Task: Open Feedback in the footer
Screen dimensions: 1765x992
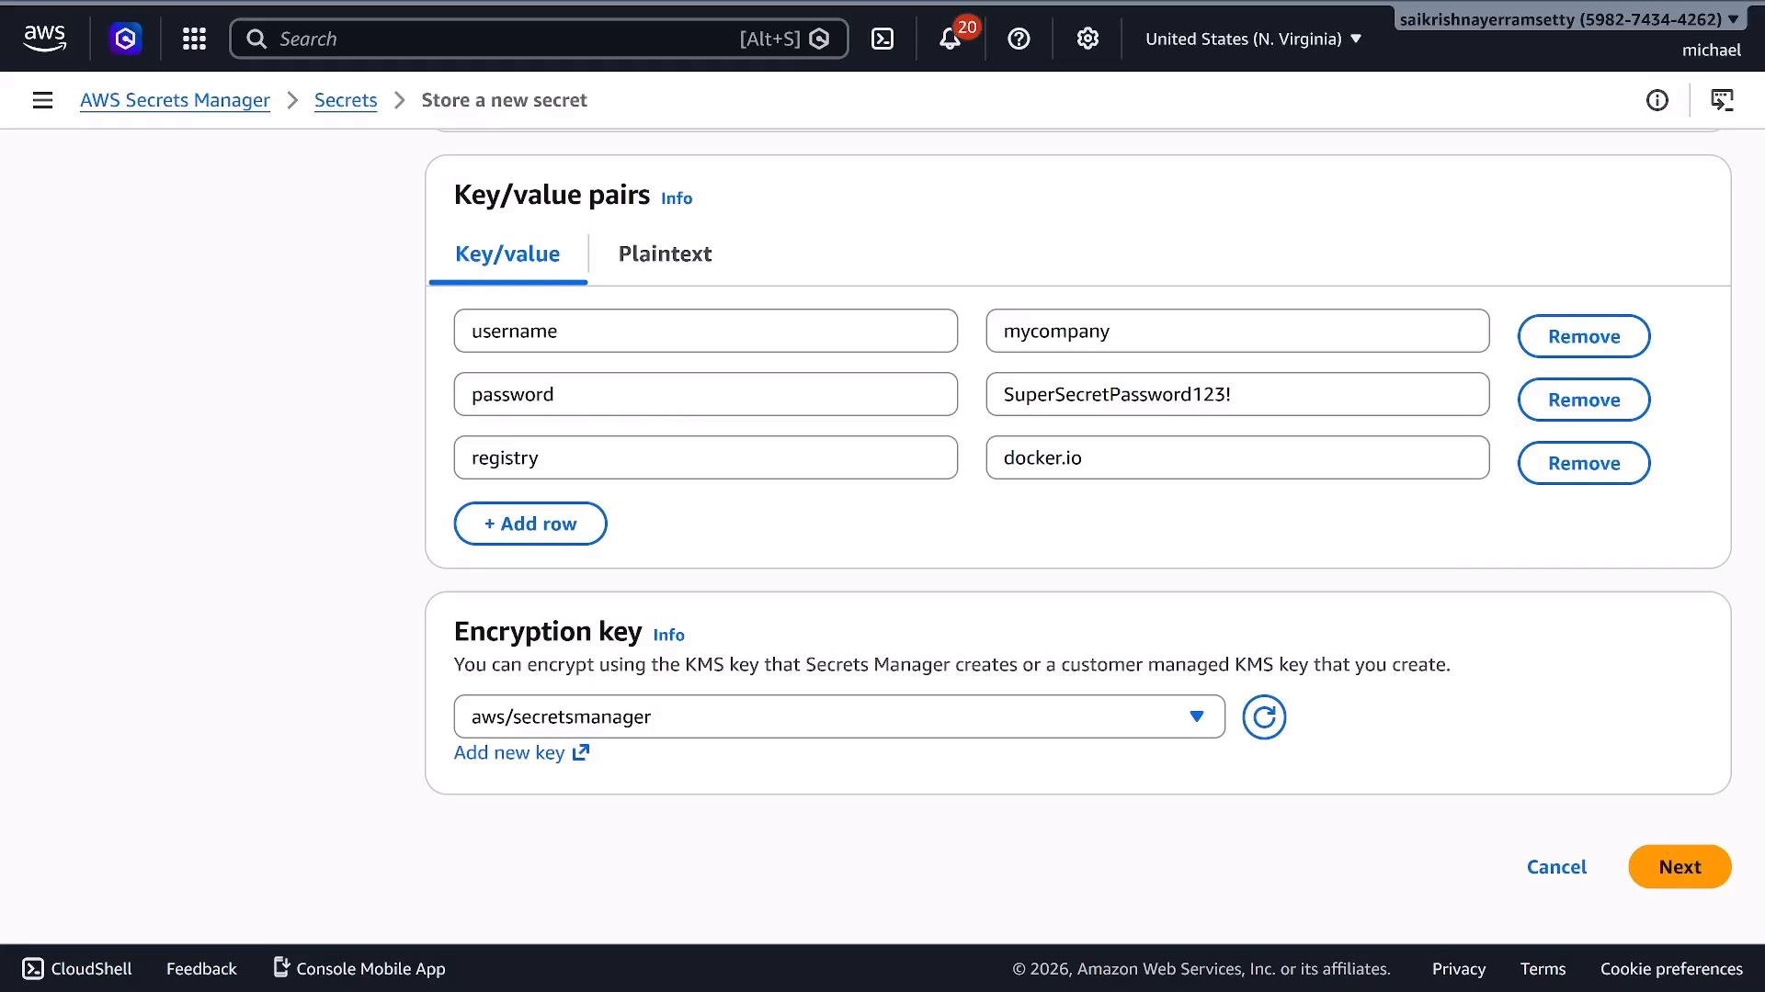Action: [201, 969]
